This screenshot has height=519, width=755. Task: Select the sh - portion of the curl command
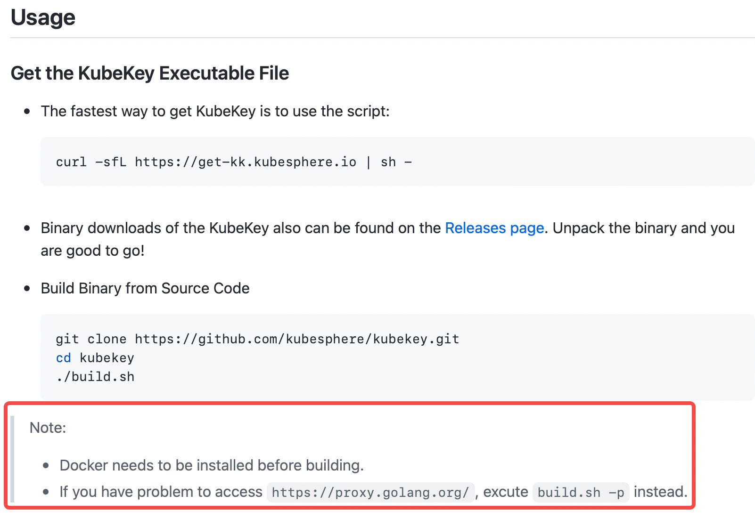(397, 162)
